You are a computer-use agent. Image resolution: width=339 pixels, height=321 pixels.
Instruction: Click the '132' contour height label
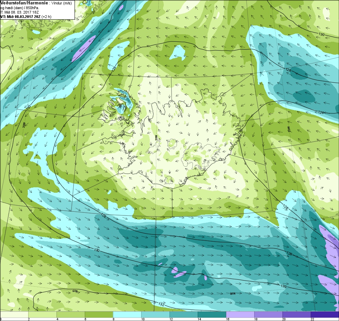[161, 304]
